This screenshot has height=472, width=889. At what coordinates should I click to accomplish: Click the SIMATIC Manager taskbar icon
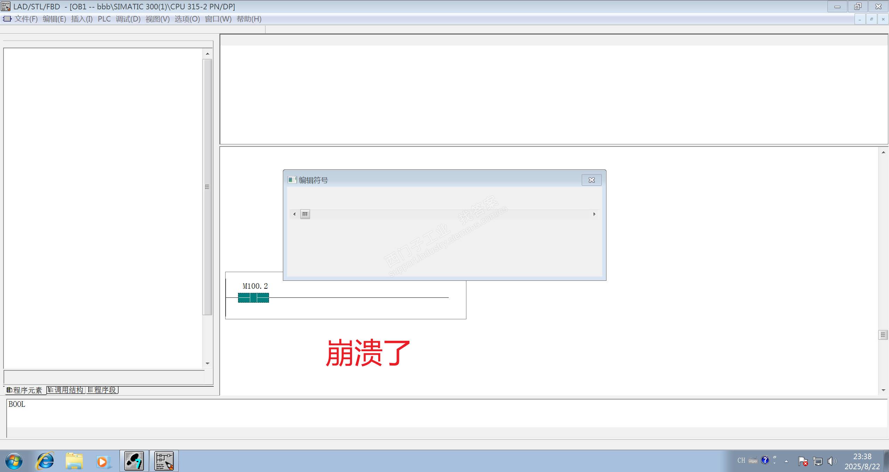pos(134,461)
